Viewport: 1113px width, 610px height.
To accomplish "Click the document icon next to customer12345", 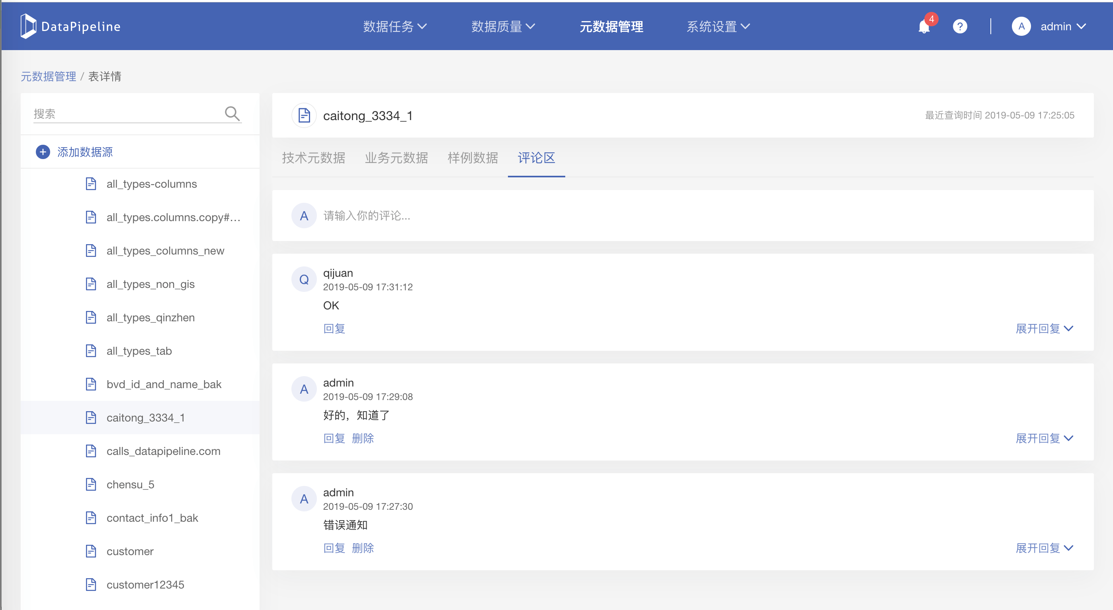I will point(91,585).
